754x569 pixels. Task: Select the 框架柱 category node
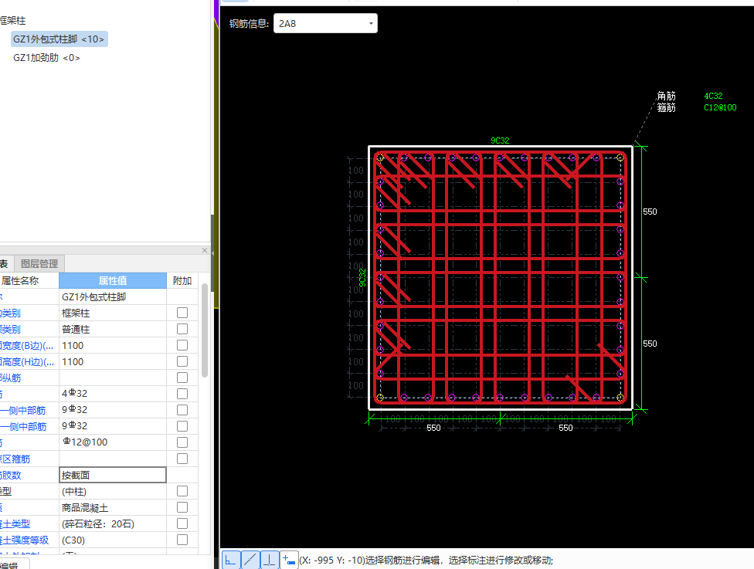(x=13, y=21)
